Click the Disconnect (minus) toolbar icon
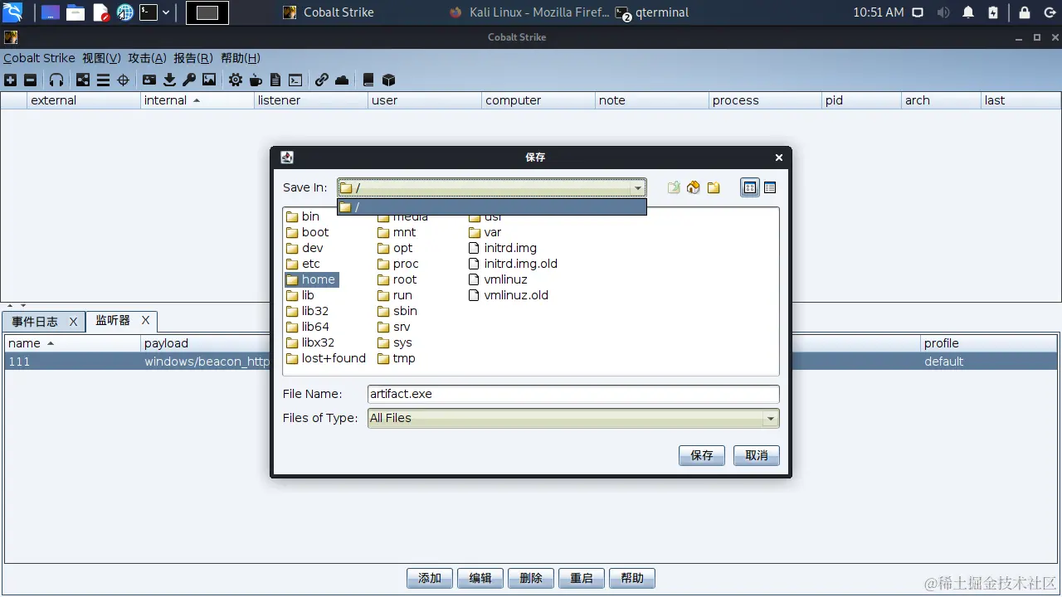Viewport: 1062px width, 597px height. [x=31, y=80]
